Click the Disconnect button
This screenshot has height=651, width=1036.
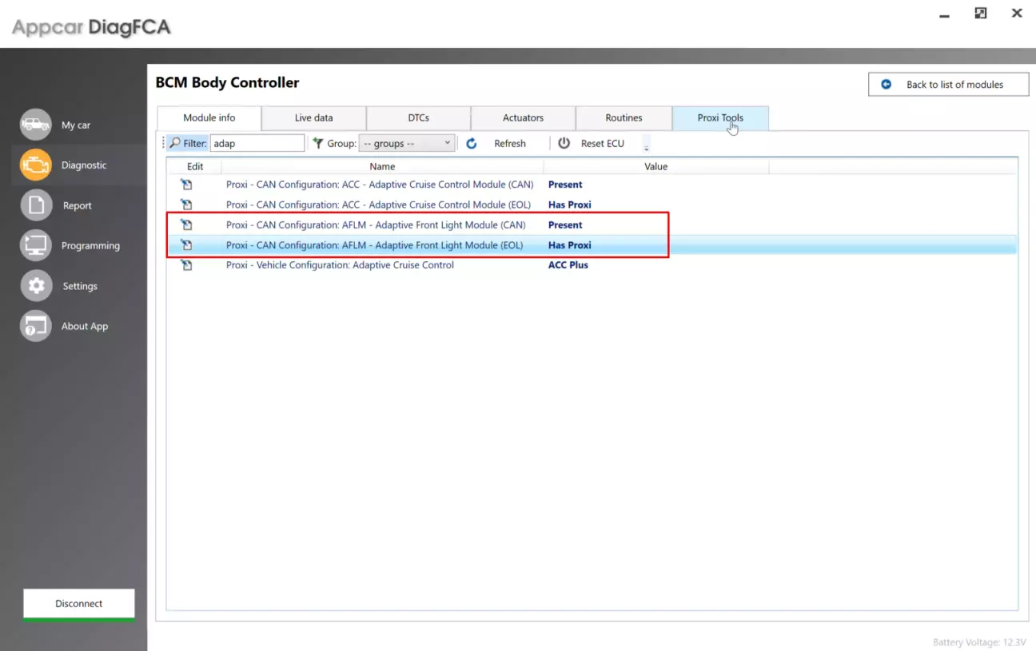click(x=79, y=604)
